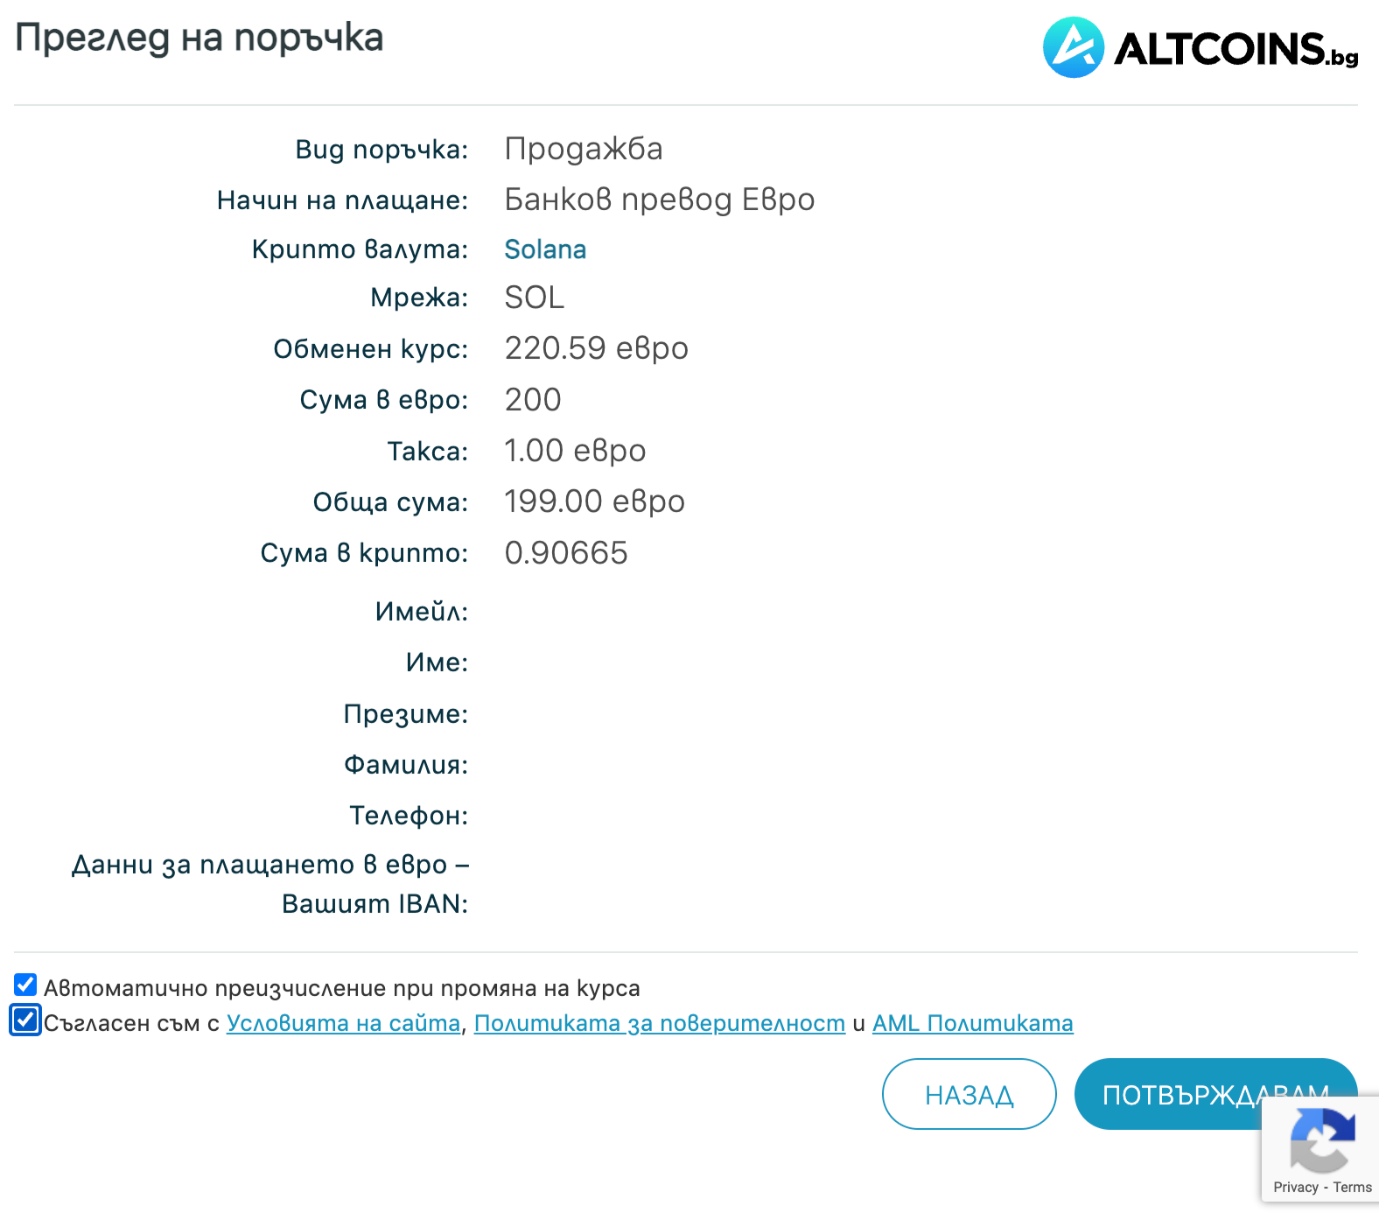1379x1213 pixels.
Task: Open the 'AML Политиката' link
Action: coord(972,1023)
